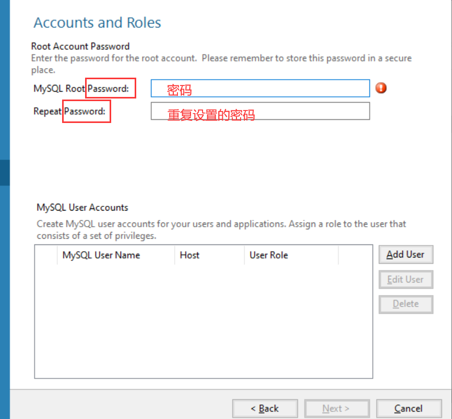Click the Repeat Password label

(x=69, y=111)
